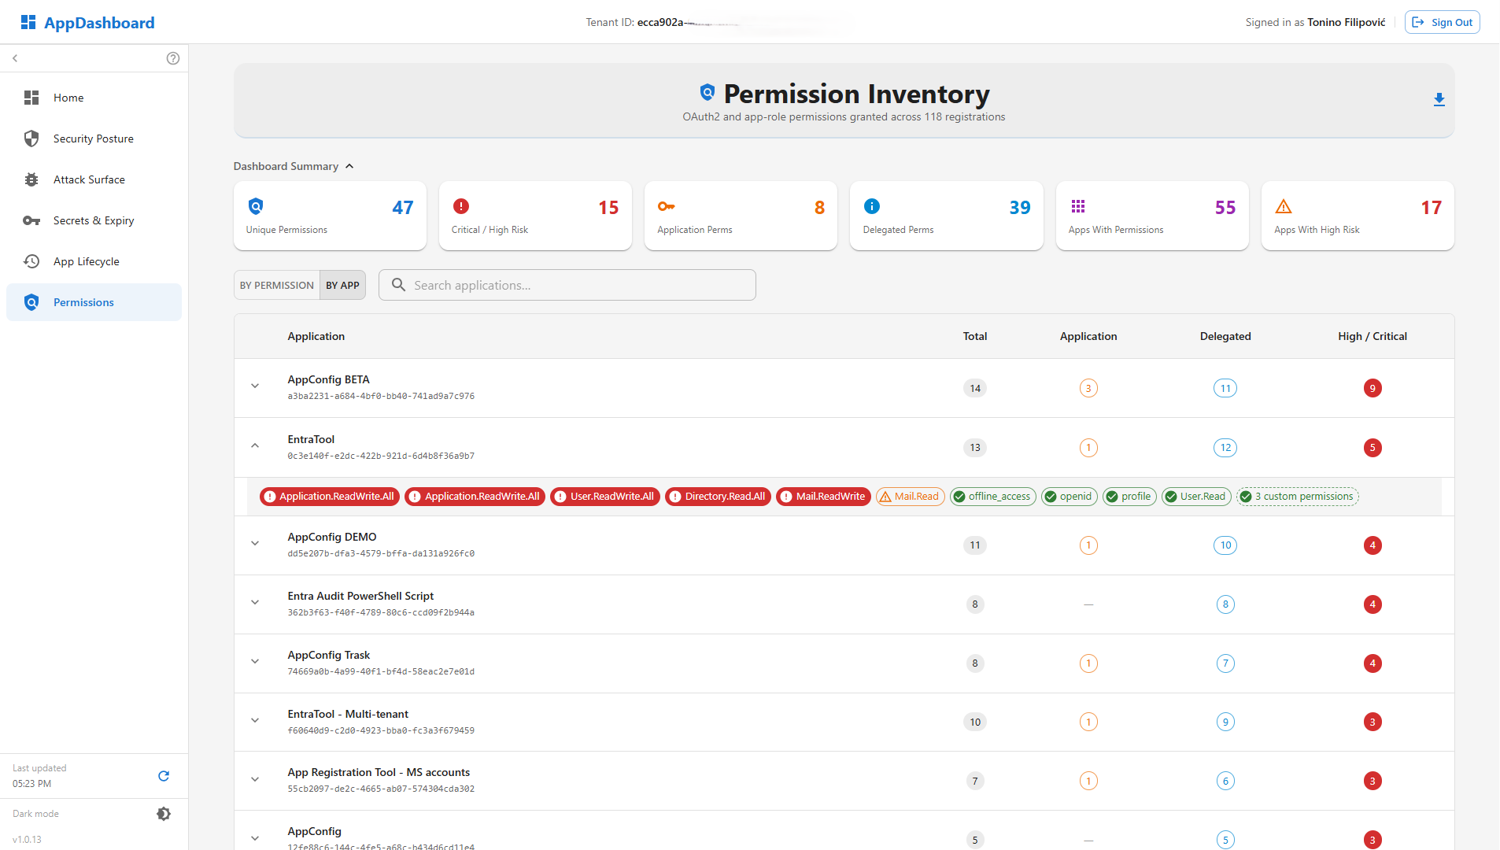Click the Critical / High Risk summary card
The height and width of the screenshot is (850, 1500).
click(x=535, y=216)
